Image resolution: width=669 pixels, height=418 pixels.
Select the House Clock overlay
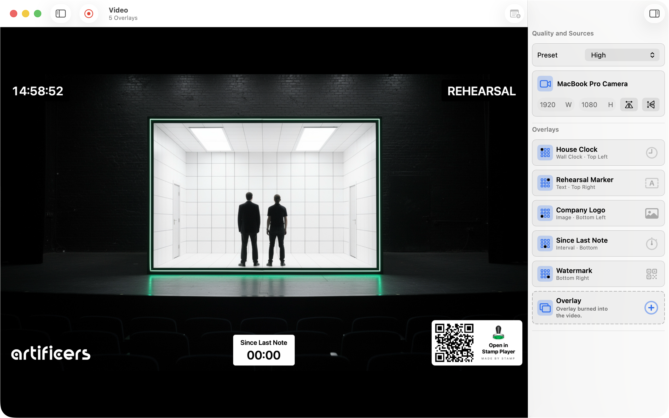click(x=598, y=153)
